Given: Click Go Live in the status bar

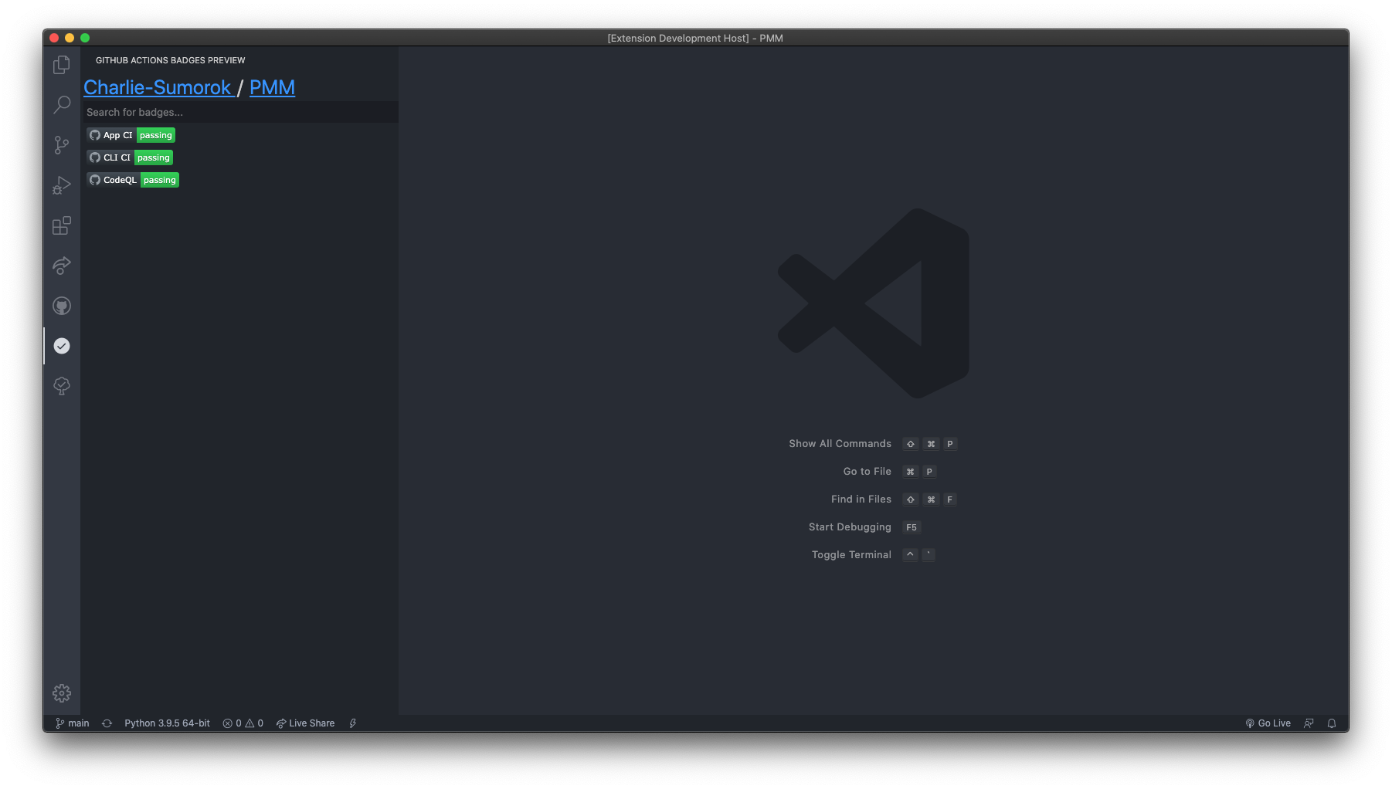Looking at the screenshot, I should (1268, 723).
